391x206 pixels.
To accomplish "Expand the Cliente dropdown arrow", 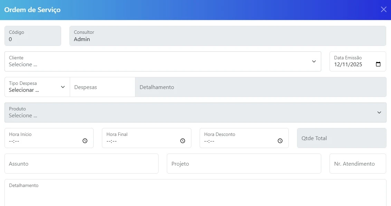I will 314,61.
